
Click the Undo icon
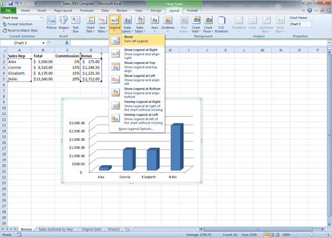(17, 3)
